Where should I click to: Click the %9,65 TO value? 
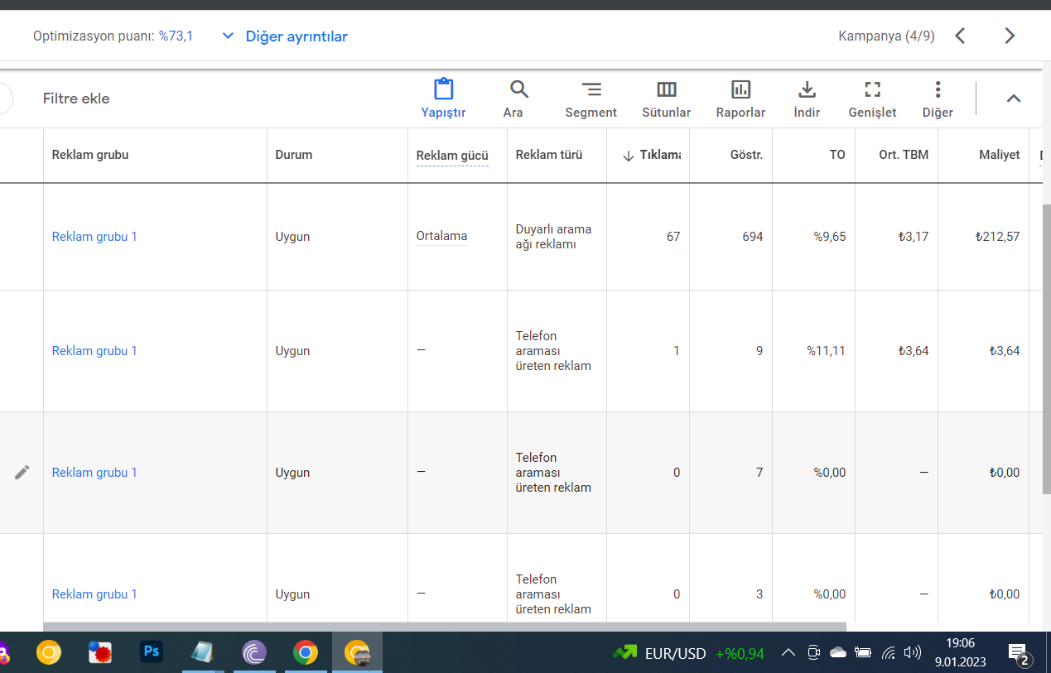click(x=829, y=237)
